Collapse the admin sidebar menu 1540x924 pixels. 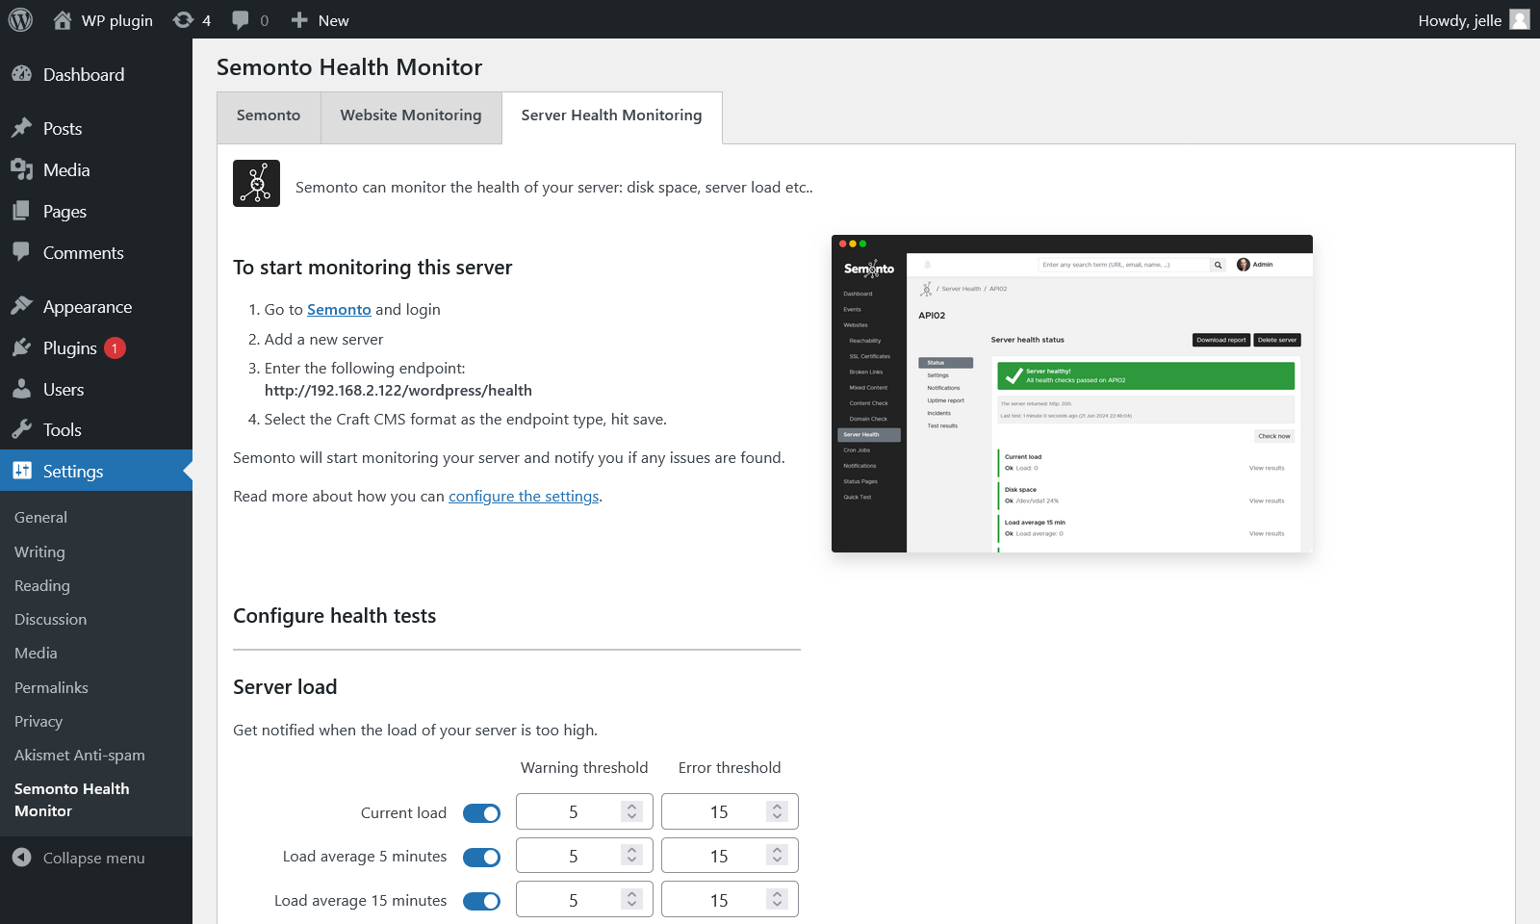pyautogui.click(x=93, y=858)
